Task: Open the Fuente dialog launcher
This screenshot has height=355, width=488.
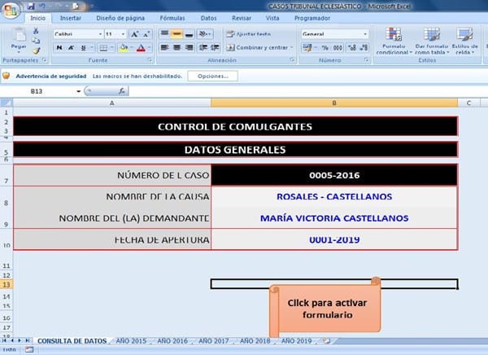Action: 150,59
